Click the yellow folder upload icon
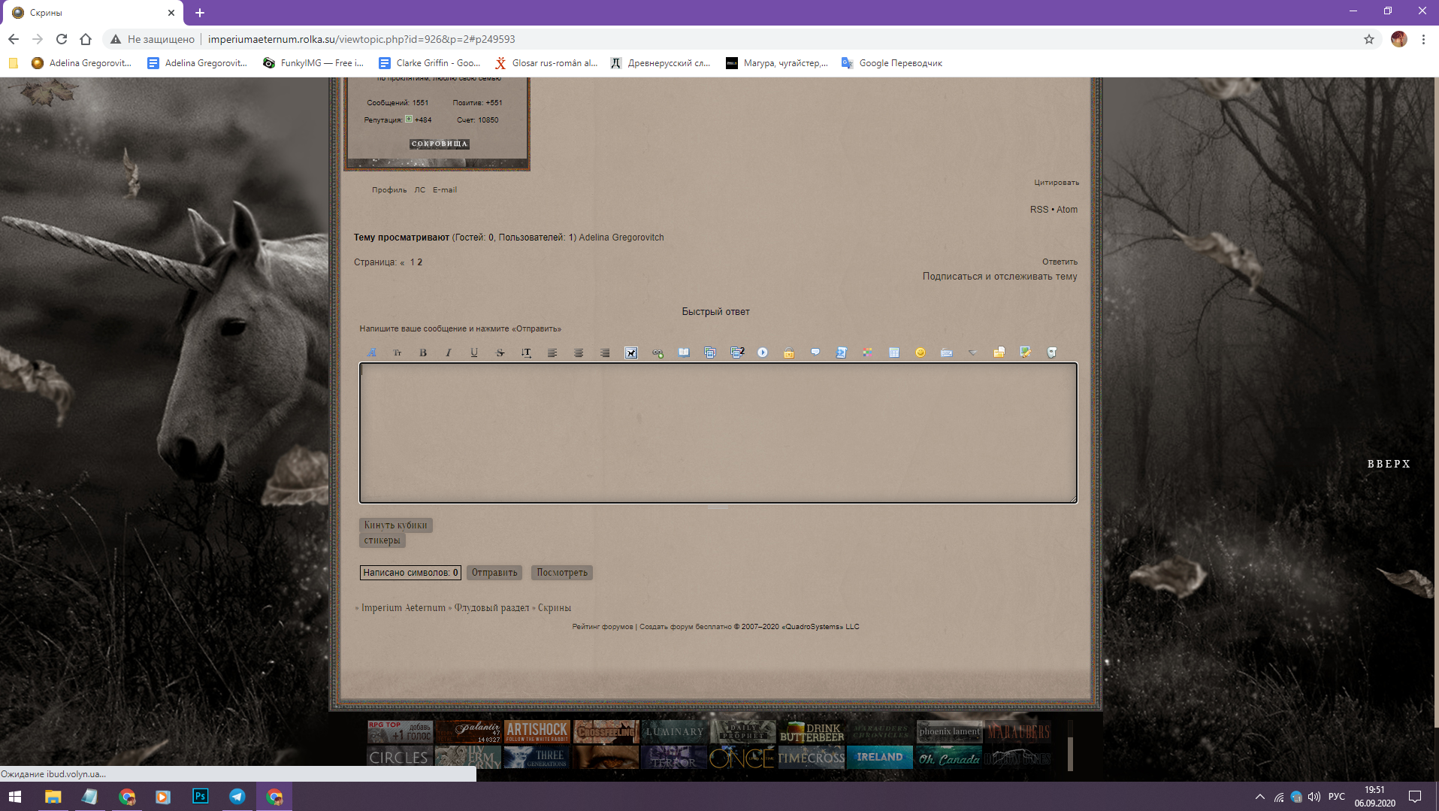1439x811 pixels. tap(999, 353)
